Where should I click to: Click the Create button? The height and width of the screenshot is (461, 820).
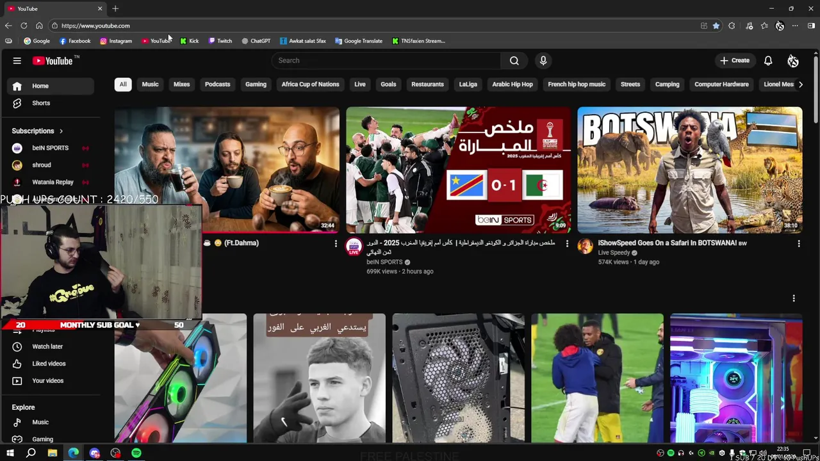(x=734, y=60)
